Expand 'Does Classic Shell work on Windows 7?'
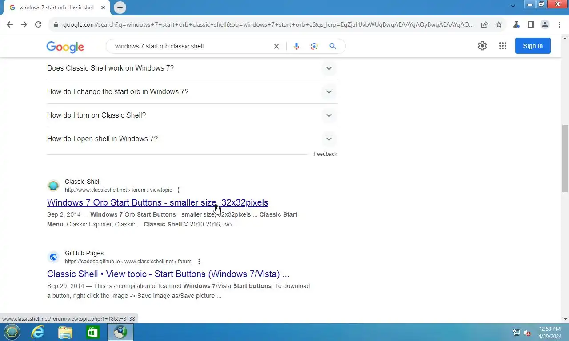This screenshot has width=569, height=341. tap(192, 68)
